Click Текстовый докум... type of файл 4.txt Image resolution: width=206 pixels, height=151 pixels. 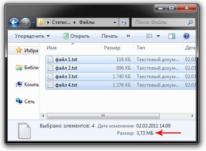158,85
